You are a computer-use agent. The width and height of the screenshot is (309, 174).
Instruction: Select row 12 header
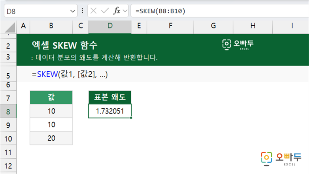click(x=8, y=166)
